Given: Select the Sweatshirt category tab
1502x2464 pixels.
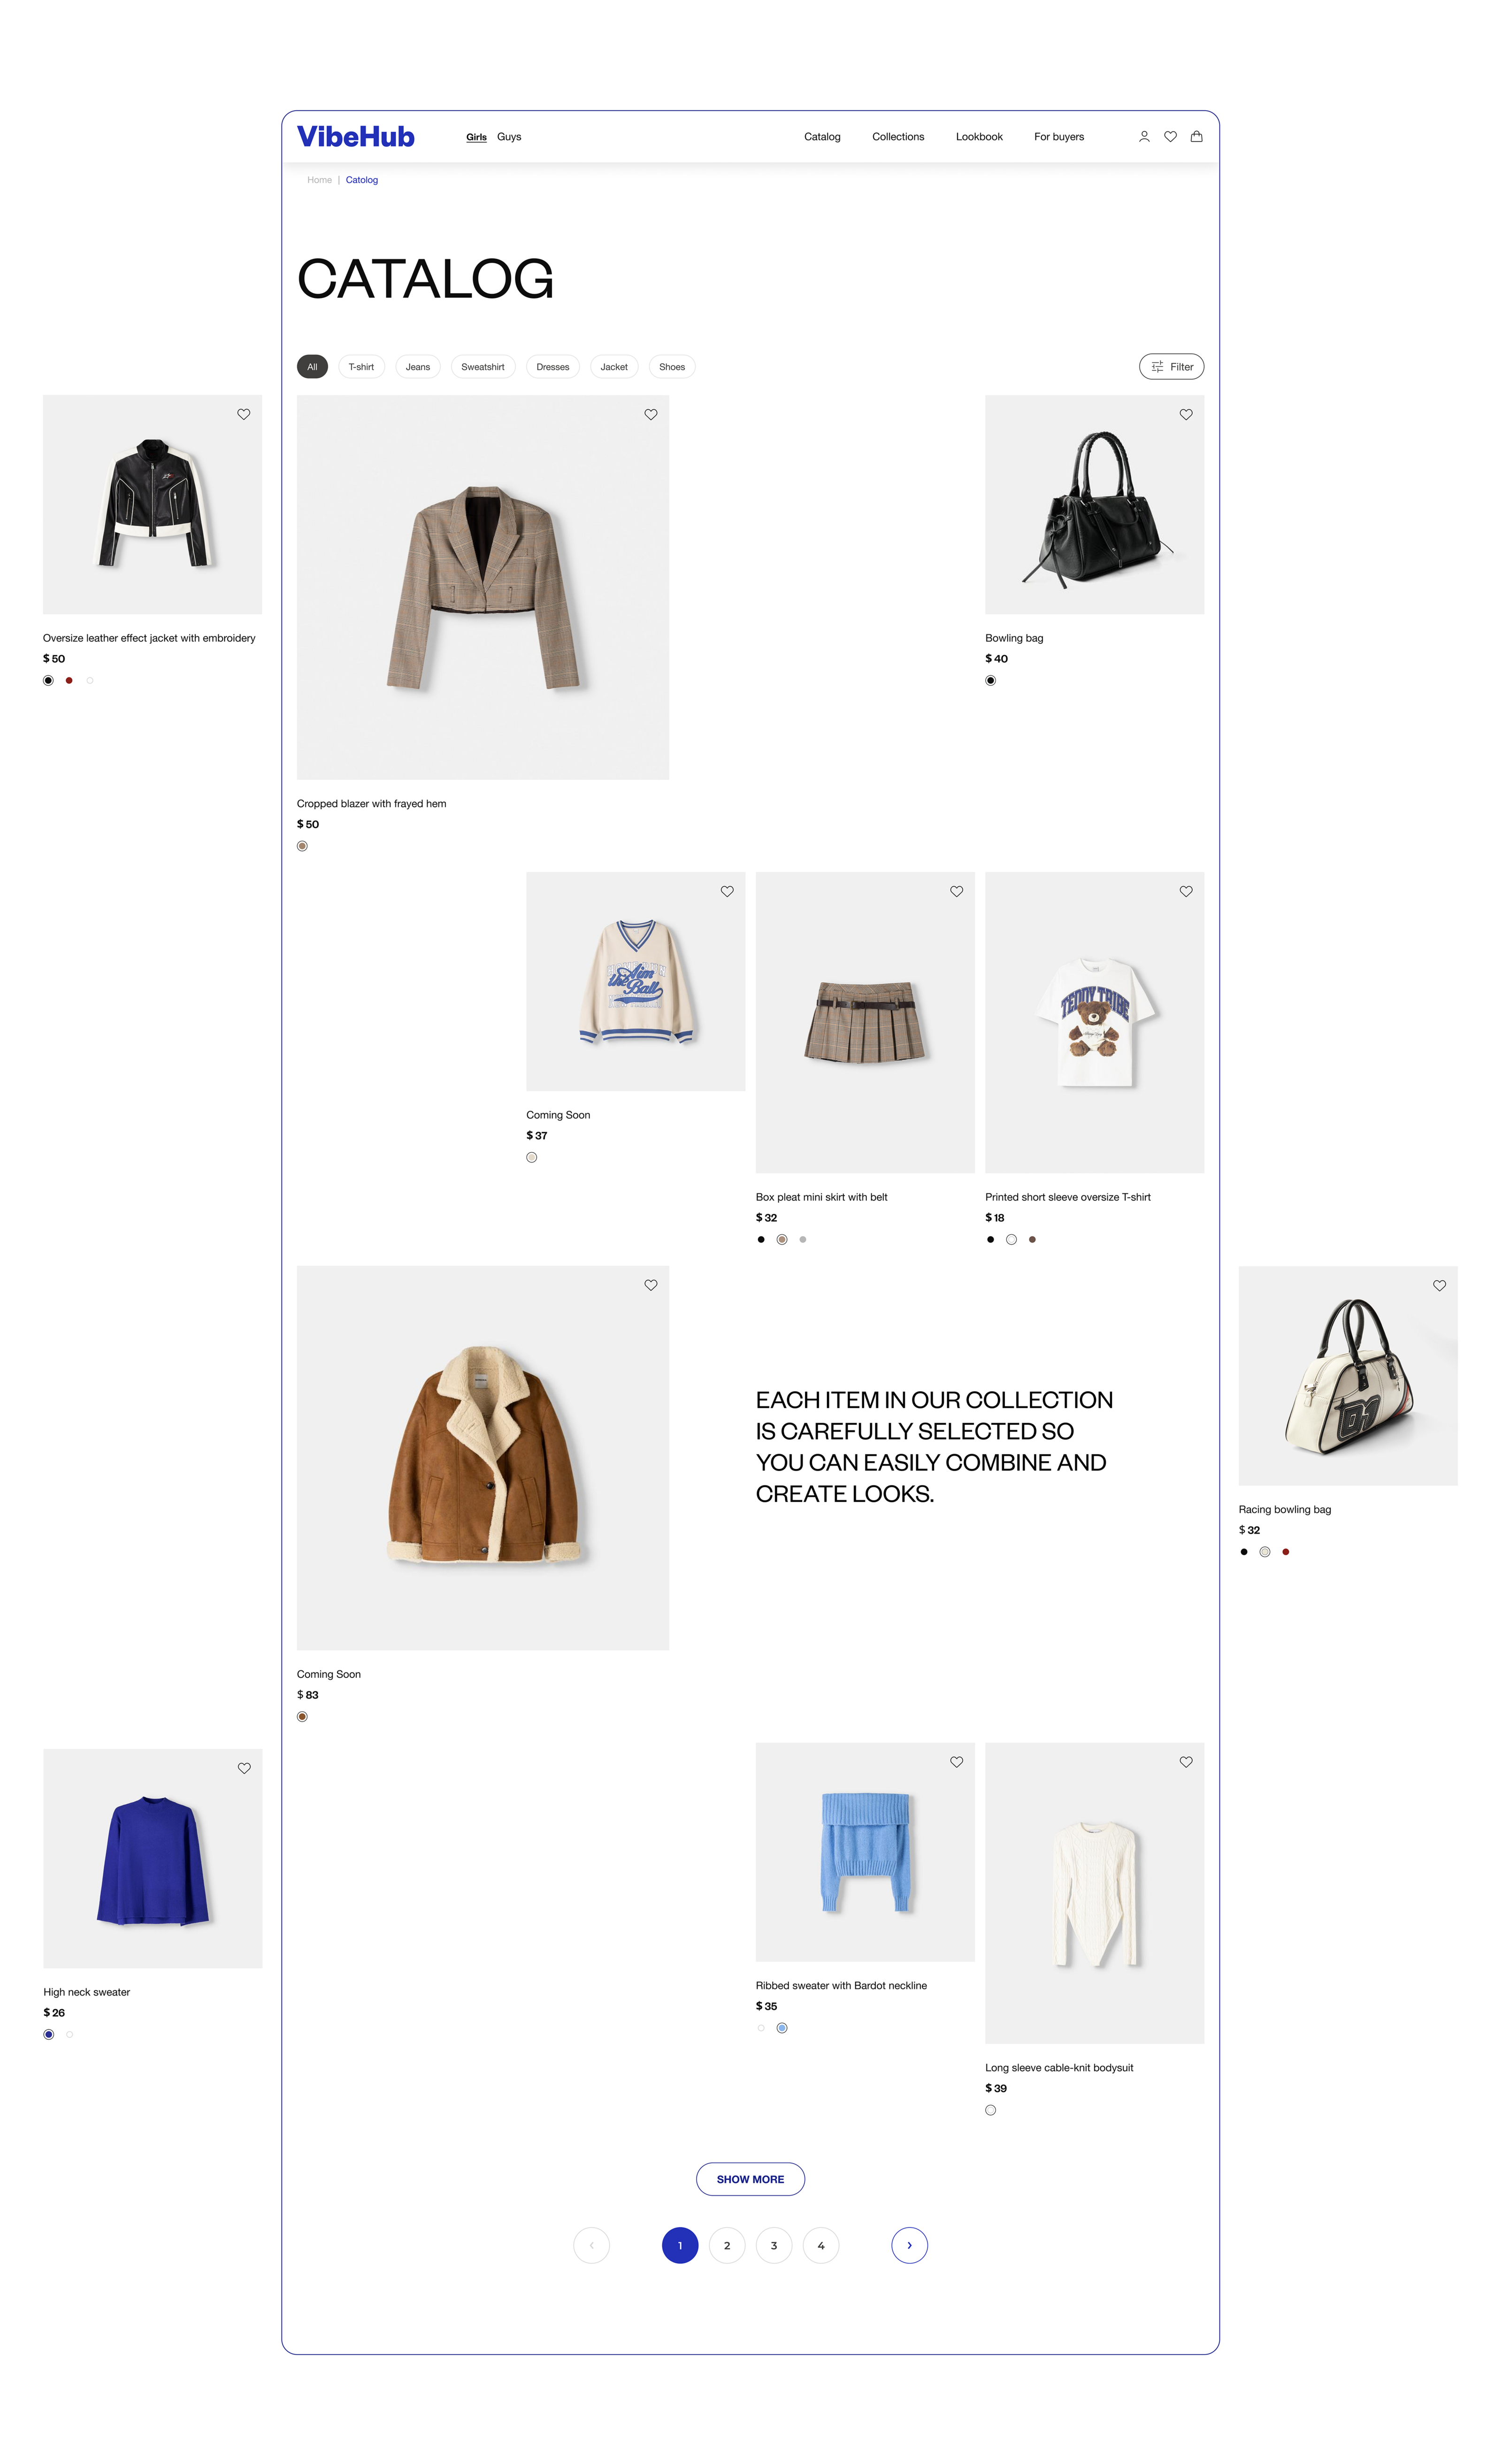Looking at the screenshot, I should (483, 367).
